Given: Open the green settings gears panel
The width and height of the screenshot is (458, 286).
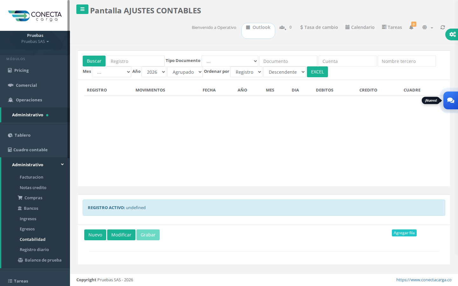Looking at the screenshot, I should pos(452,34).
